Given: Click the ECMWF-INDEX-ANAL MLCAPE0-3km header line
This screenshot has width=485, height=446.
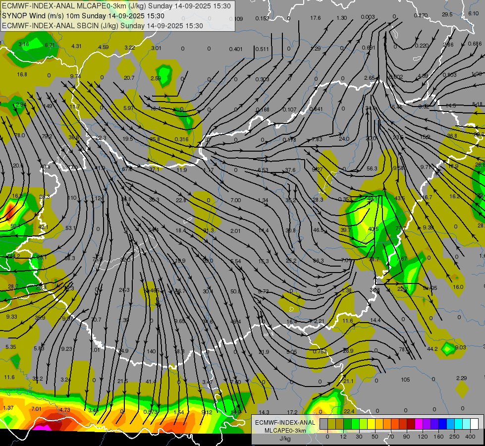Looking at the screenshot, I should (x=116, y=6).
